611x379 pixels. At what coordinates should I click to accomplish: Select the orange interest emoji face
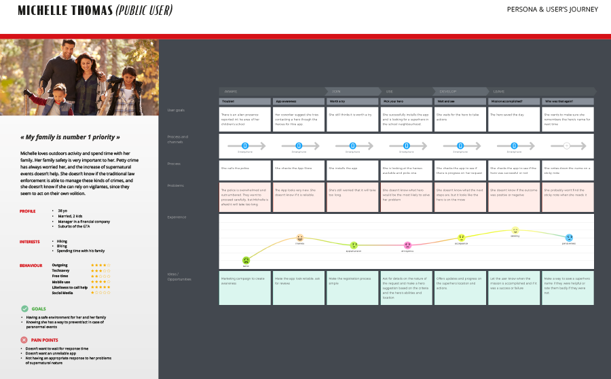pyautogui.click(x=299, y=238)
